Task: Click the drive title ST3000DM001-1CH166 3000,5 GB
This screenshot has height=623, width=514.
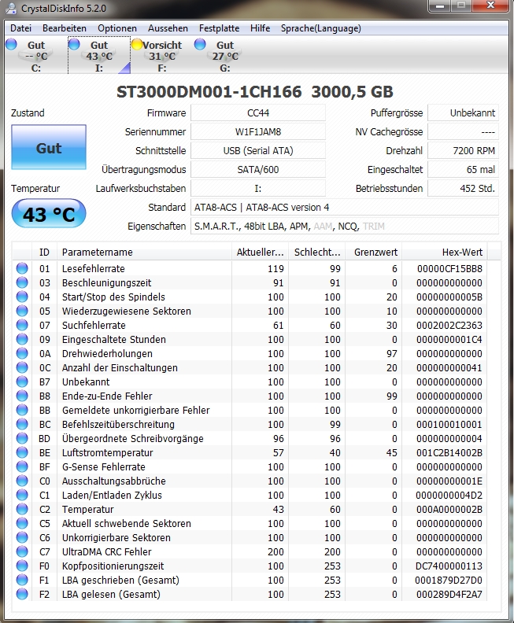Action: pos(255,92)
